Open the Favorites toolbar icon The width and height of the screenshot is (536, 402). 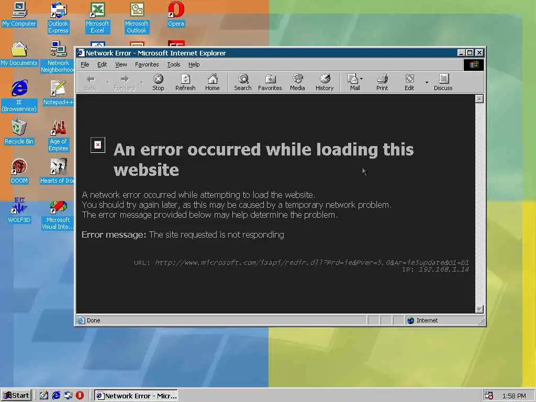pyautogui.click(x=270, y=83)
